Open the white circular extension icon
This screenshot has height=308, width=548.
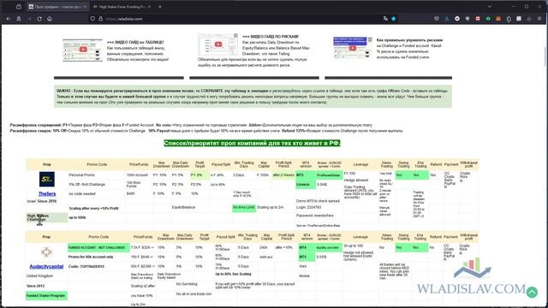[457, 19]
